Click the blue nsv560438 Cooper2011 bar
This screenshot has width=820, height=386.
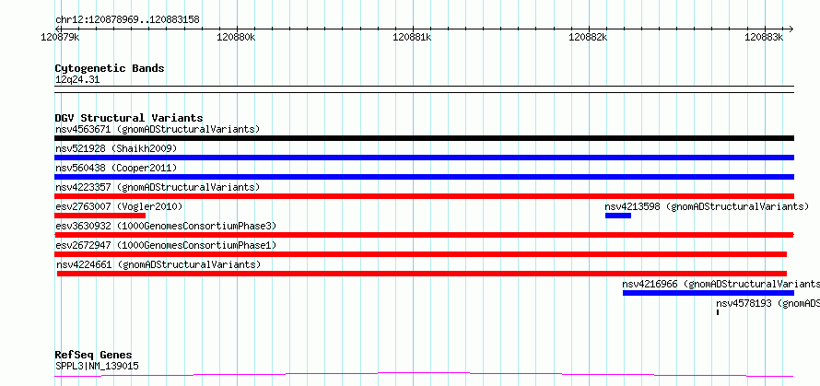point(424,177)
